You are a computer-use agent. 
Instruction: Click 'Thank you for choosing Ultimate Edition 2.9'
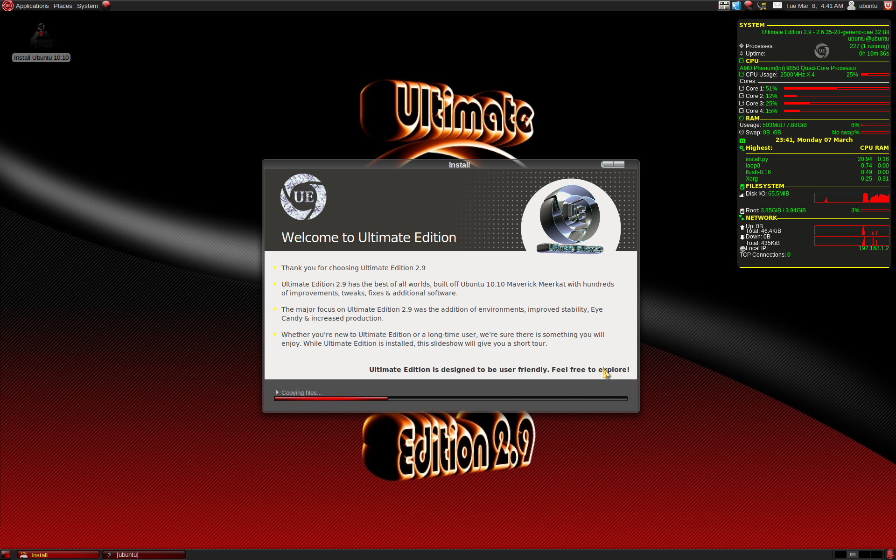click(x=353, y=268)
